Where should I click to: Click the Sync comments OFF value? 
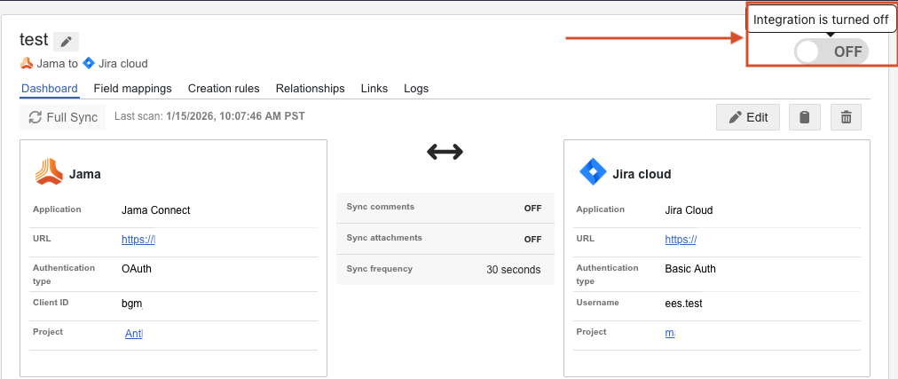532,209
